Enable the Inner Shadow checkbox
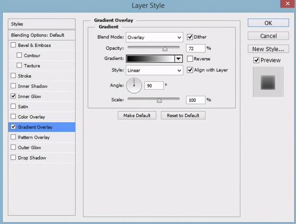The width and height of the screenshot is (296, 224). click(13, 86)
